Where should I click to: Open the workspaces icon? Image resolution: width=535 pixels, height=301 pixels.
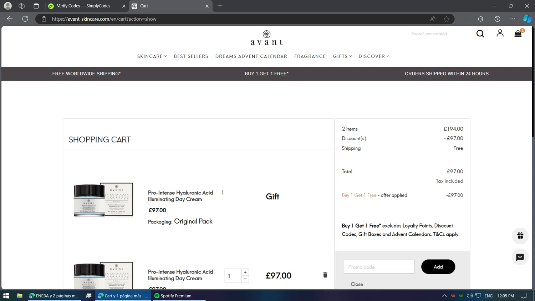tap(22, 6)
